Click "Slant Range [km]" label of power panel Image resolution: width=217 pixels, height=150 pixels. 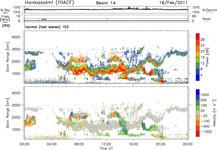pyautogui.click(x=8, y=57)
